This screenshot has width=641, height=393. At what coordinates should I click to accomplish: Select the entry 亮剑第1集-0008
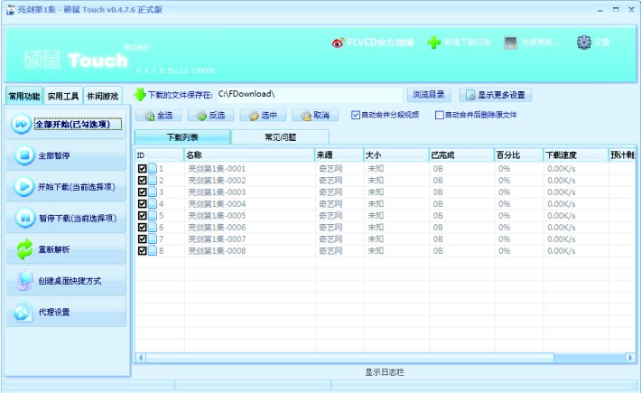(217, 250)
